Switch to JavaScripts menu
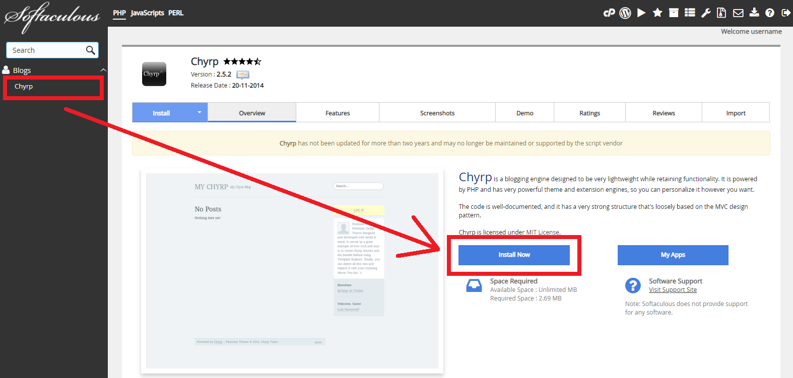793x378 pixels. [x=148, y=13]
